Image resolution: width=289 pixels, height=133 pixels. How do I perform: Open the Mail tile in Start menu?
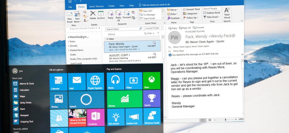tap(77, 82)
